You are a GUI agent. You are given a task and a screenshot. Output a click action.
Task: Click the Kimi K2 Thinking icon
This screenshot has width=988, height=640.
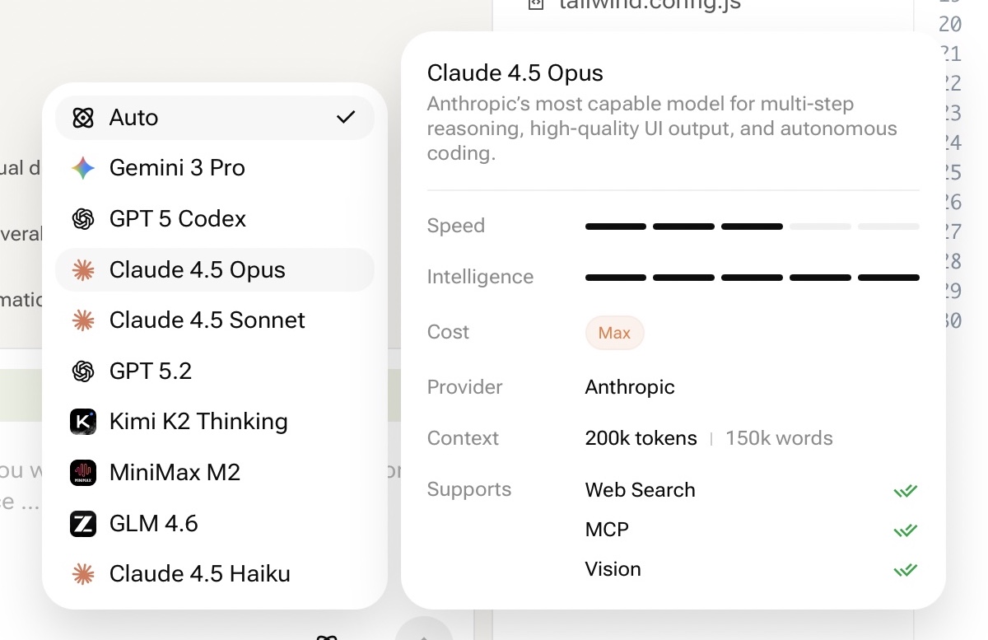[83, 422]
